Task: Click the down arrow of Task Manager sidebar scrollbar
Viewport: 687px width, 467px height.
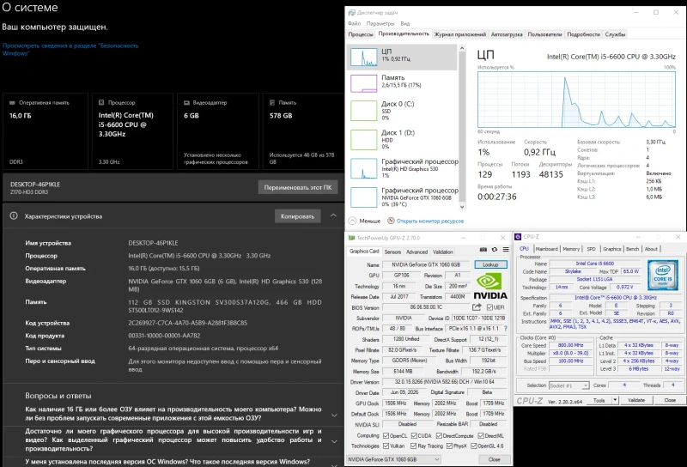Action: [x=462, y=206]
